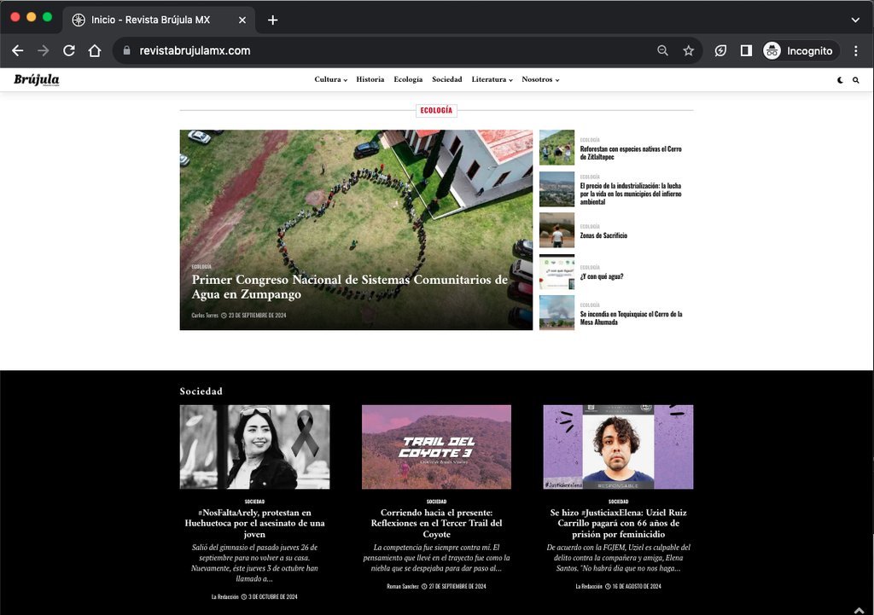Click the Brújula site logo
874x615 pixels.
coord(37,79)
